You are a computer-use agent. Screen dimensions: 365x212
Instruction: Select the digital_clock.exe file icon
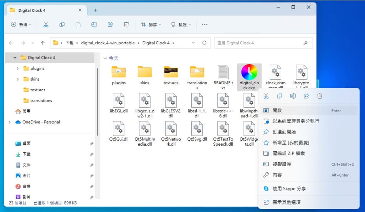click(x=249, y=72)
